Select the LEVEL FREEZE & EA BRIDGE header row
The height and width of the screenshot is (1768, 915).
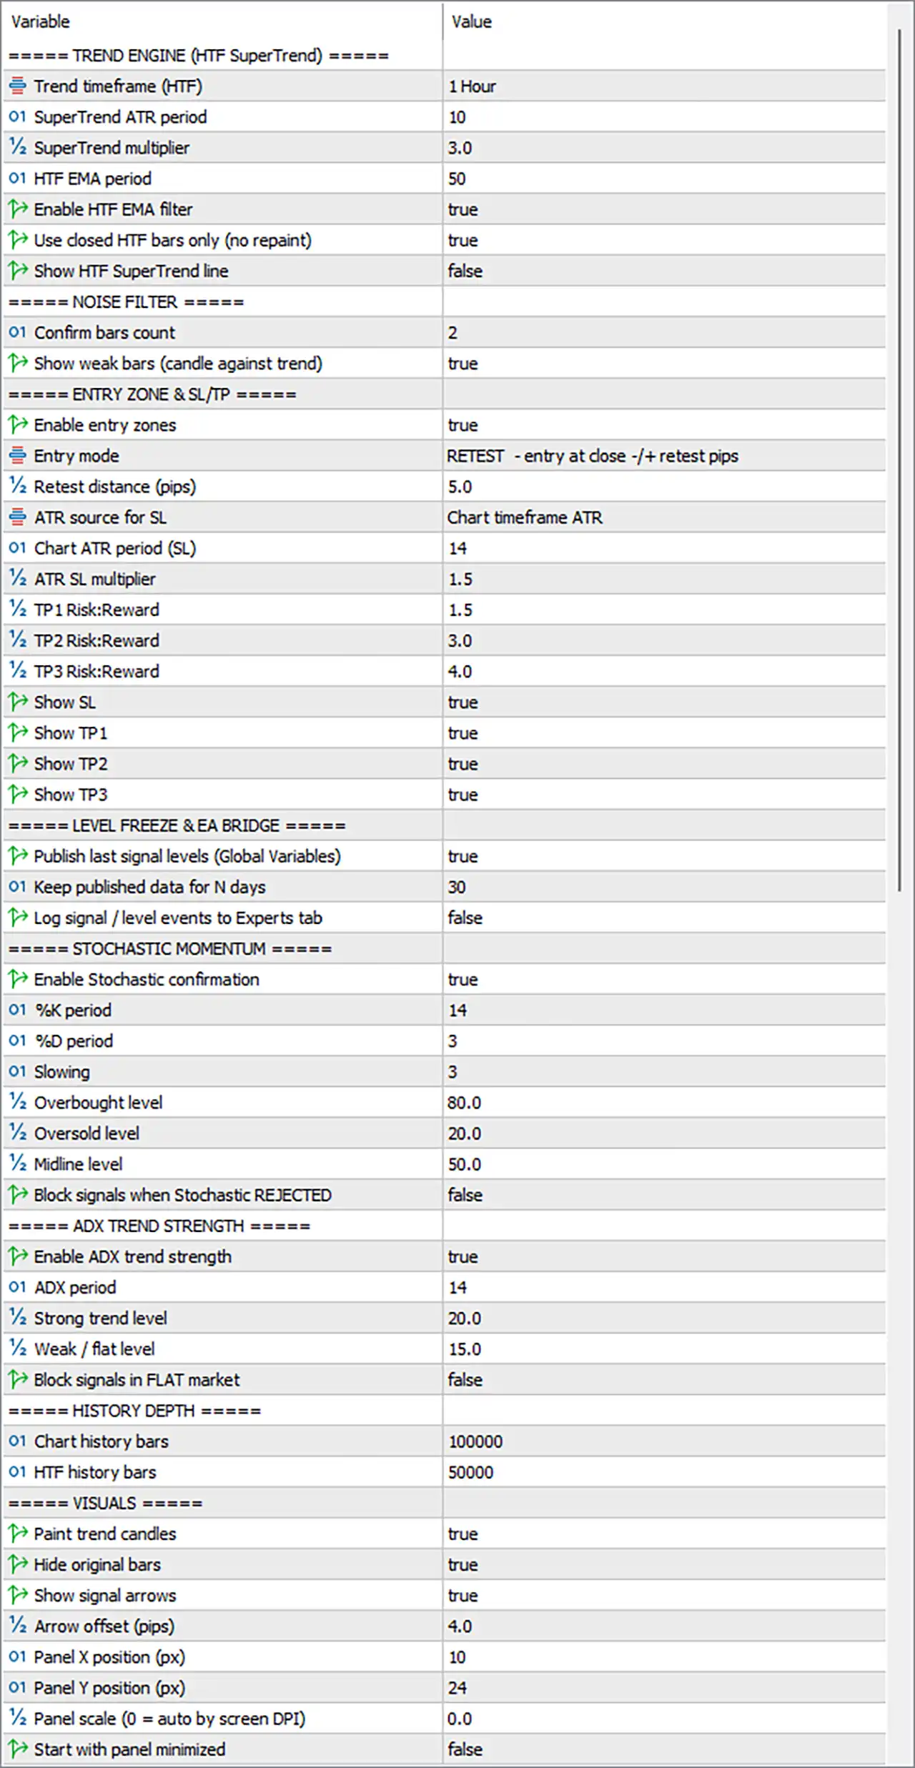tap(444, 826)
